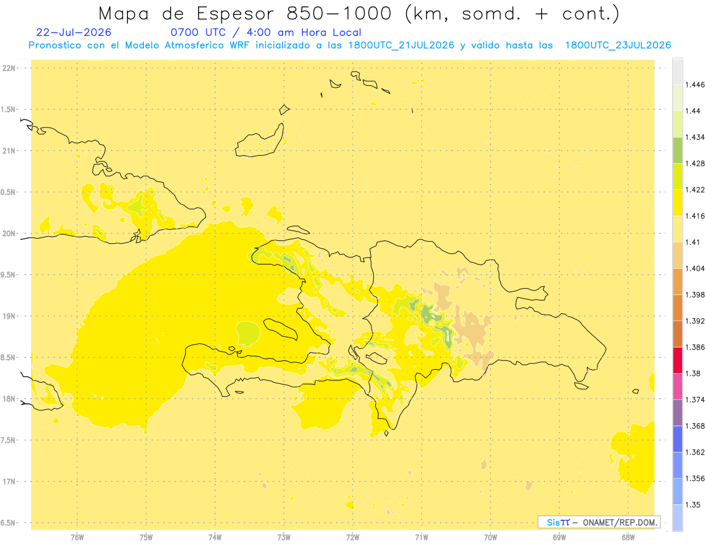705x545 pixels.
Task: Click the '70W' longitude label
Action: coord(491,537)
